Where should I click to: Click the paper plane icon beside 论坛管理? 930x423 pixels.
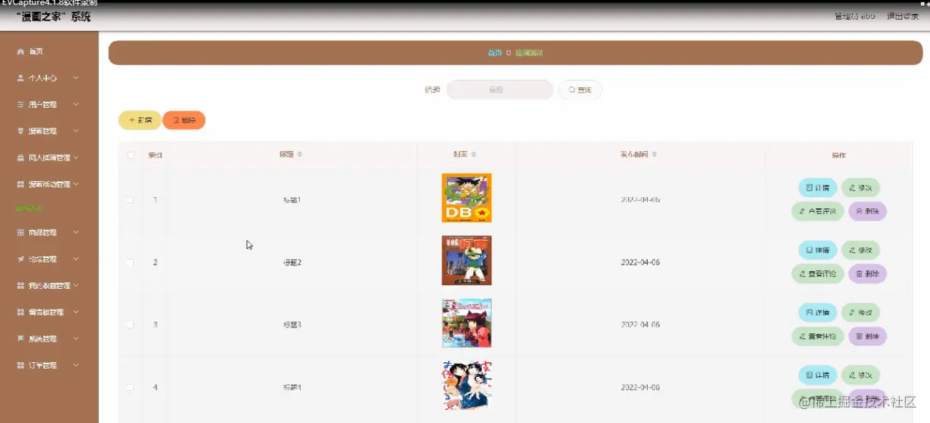pyautogui.click(x=21, y=259)
